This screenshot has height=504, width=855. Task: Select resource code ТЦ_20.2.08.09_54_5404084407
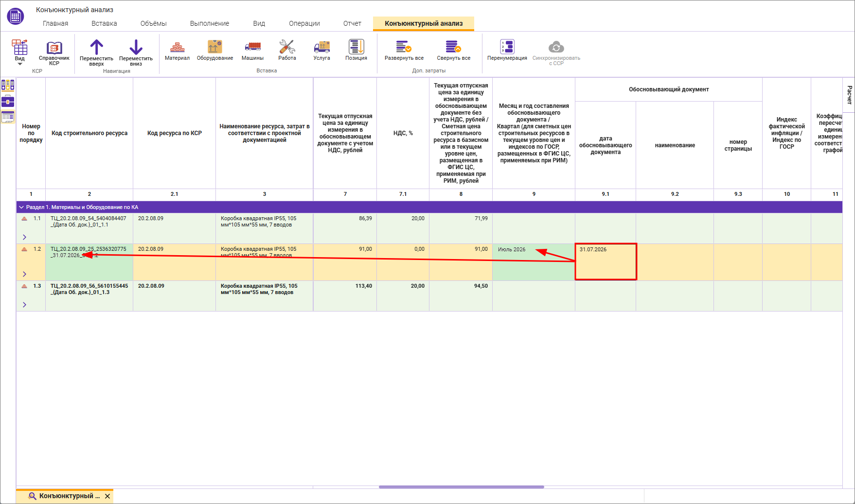click(x=89, y=228)
